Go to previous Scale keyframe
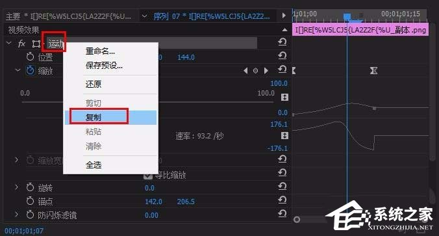This screenshot has height=236, width=439. (245, 71)
